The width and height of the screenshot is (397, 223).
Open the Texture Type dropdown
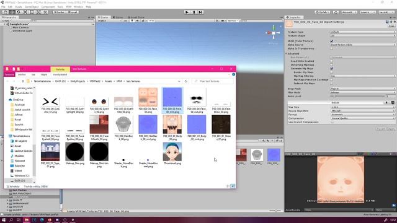click(x=363, y=32)
